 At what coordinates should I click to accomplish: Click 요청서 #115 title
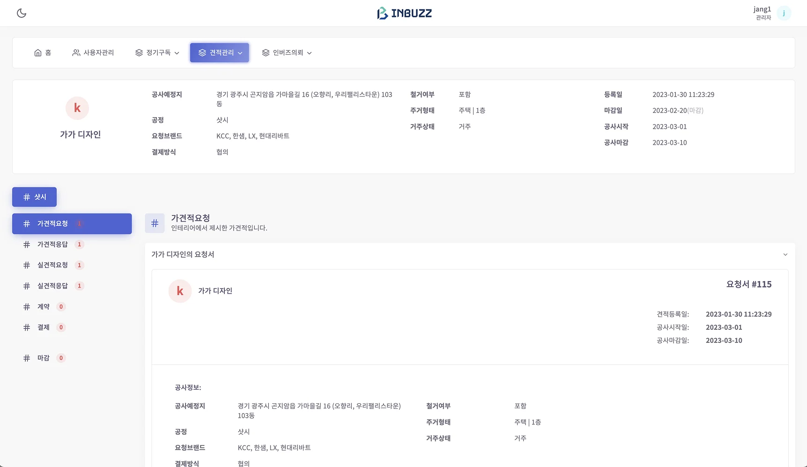click(x=749, y=284)
